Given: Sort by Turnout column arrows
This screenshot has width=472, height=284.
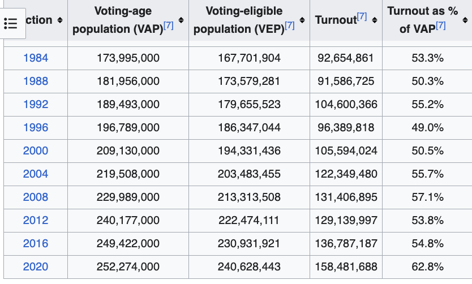Looking at the screenshot, I should pyautogui.click(x=375, y=20).
